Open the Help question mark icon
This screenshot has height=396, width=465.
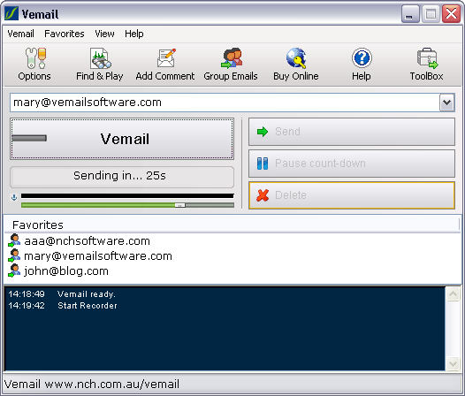[x=362, y=57]
